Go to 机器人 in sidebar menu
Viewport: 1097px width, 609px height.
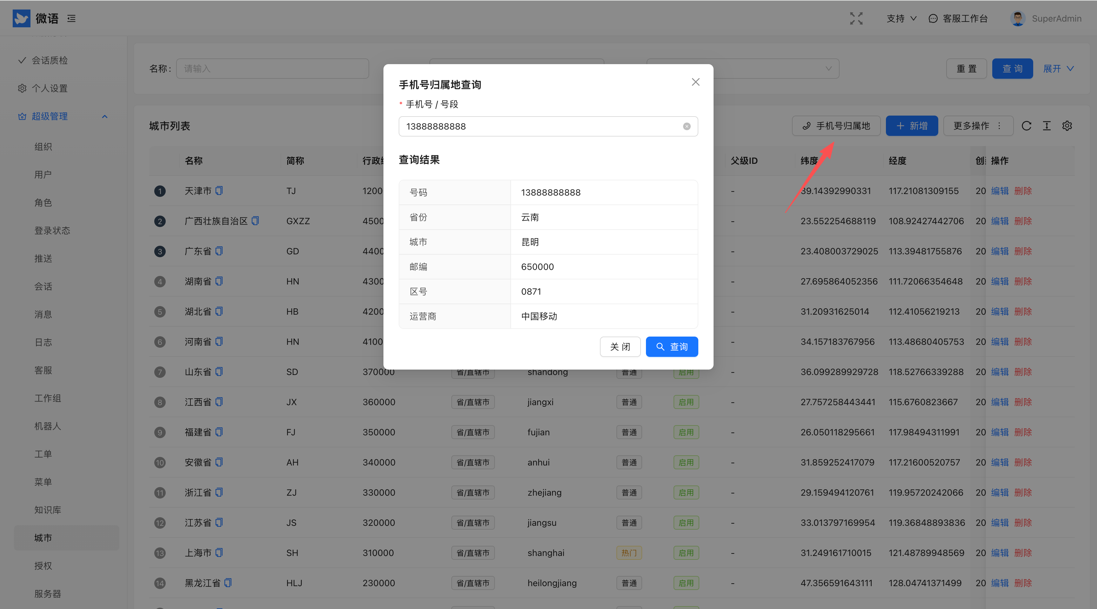coord(48,426)
